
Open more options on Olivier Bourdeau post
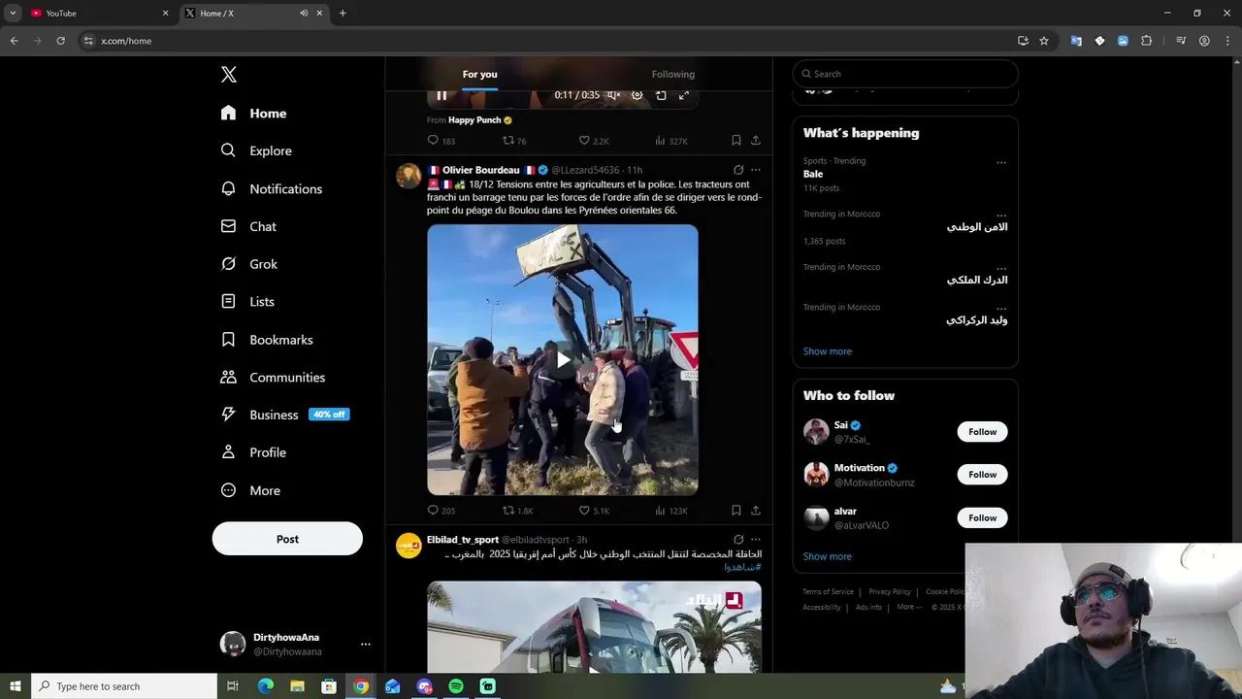756,170
